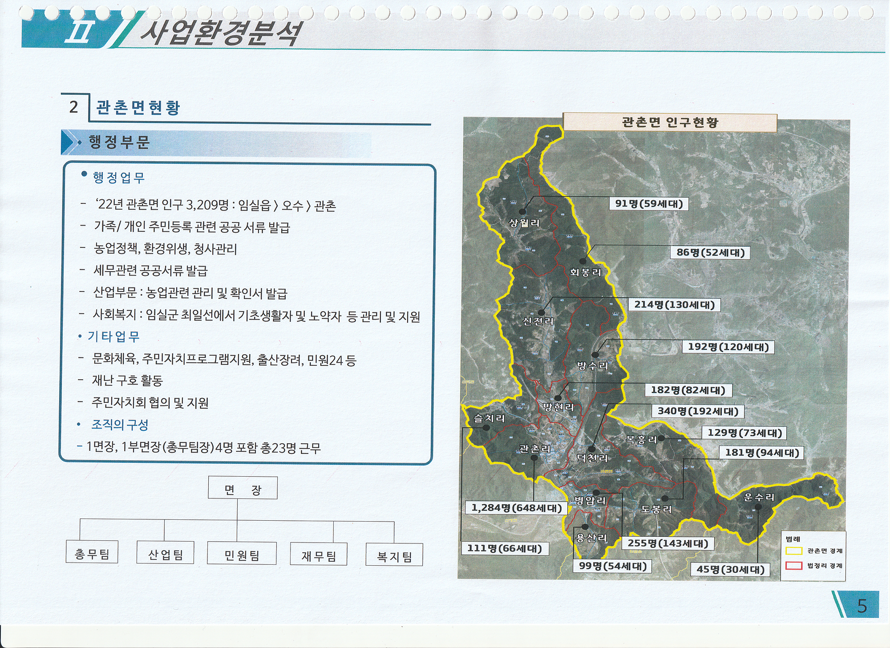Viewport: 890px width, 648px height.
Task: Click the 민원팀 box
Action: [242, 554]
